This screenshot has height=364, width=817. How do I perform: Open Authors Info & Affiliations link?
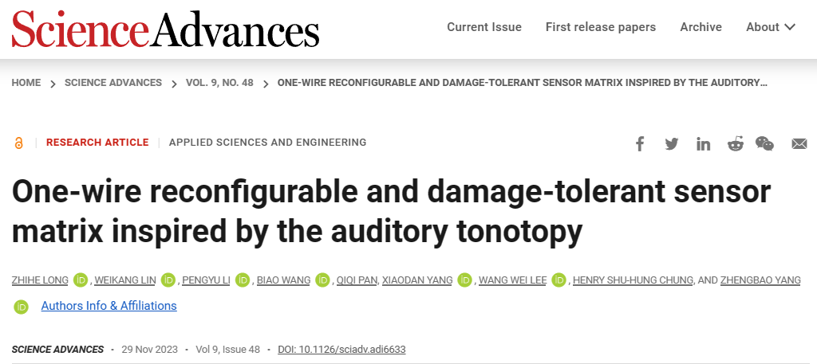pyautogui.click(x=109, y=306)
